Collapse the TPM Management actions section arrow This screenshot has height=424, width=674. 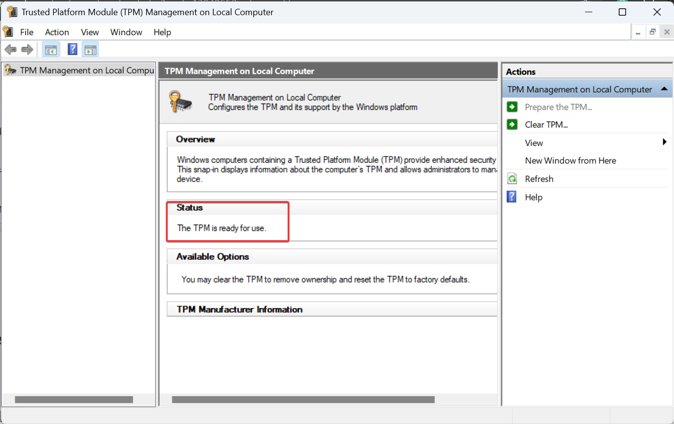664,89
